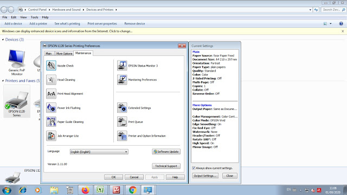Collapse the Devices group

pyautogui.click(x=3, y=40)
